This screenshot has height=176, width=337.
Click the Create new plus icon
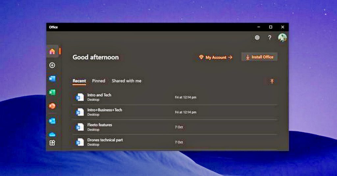tap(52, 65)
